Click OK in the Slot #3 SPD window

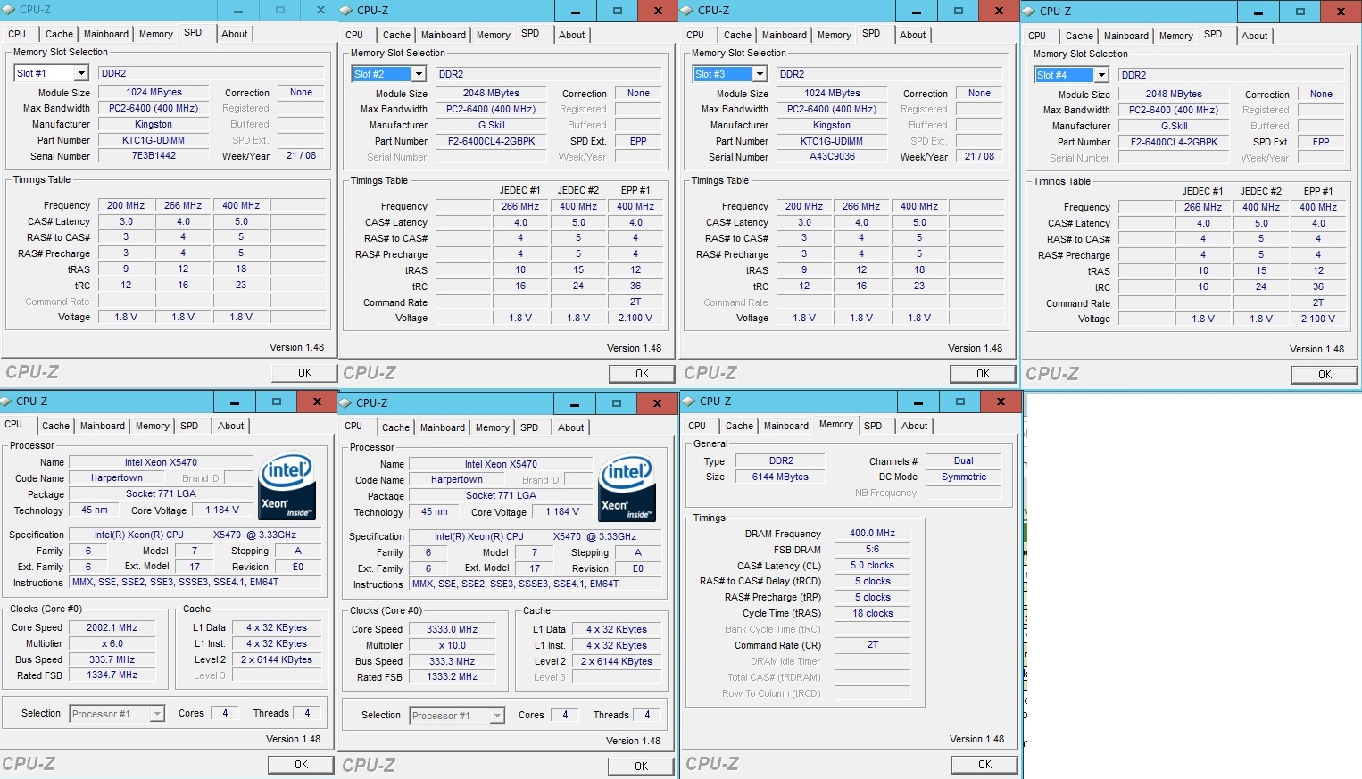click(x=983, y=374)
